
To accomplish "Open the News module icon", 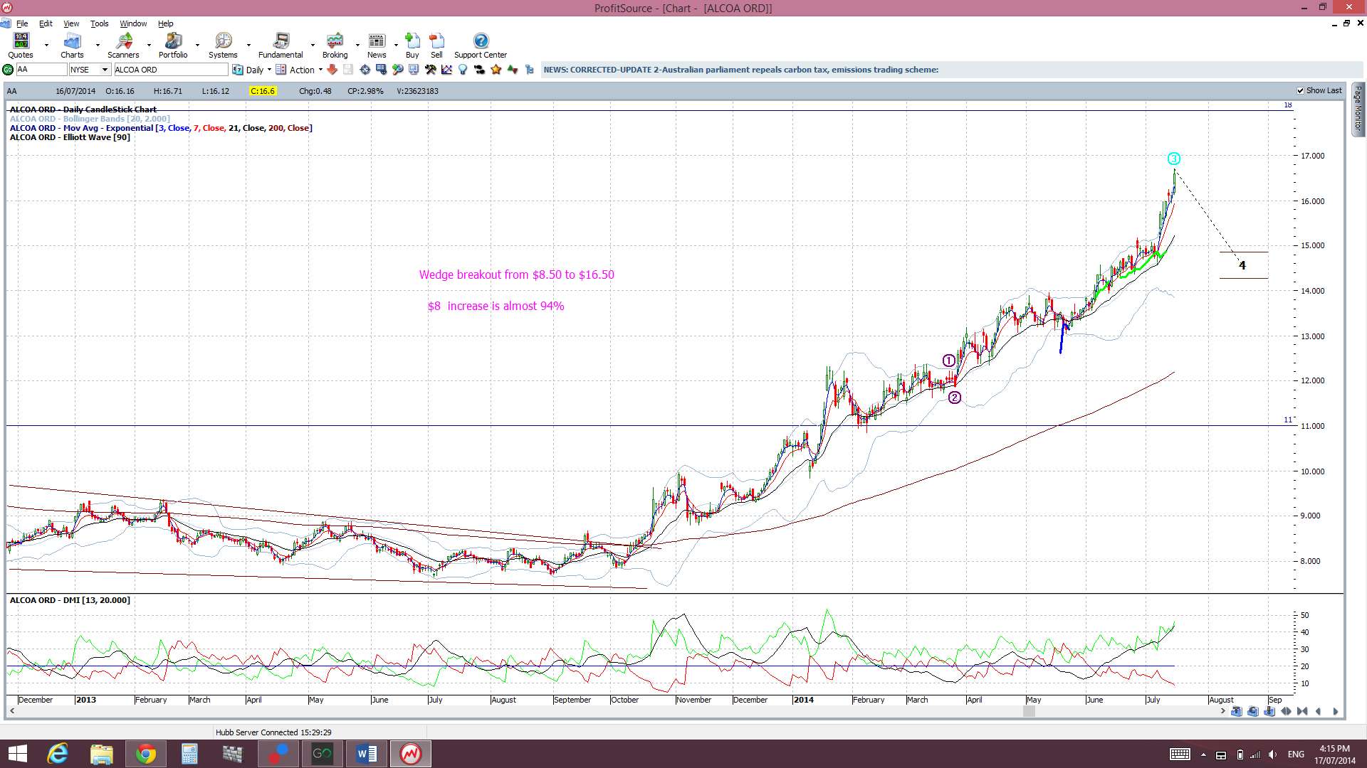I will click(377, 41).
